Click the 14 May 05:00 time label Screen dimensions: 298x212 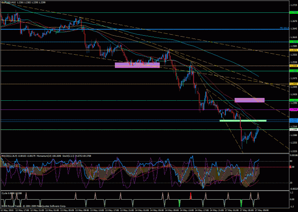point(157,210)
